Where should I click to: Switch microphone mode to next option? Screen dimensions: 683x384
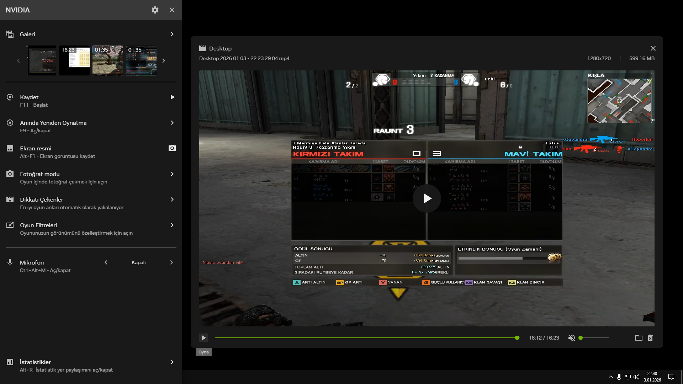pyautogui.click(x=171, y=262)
